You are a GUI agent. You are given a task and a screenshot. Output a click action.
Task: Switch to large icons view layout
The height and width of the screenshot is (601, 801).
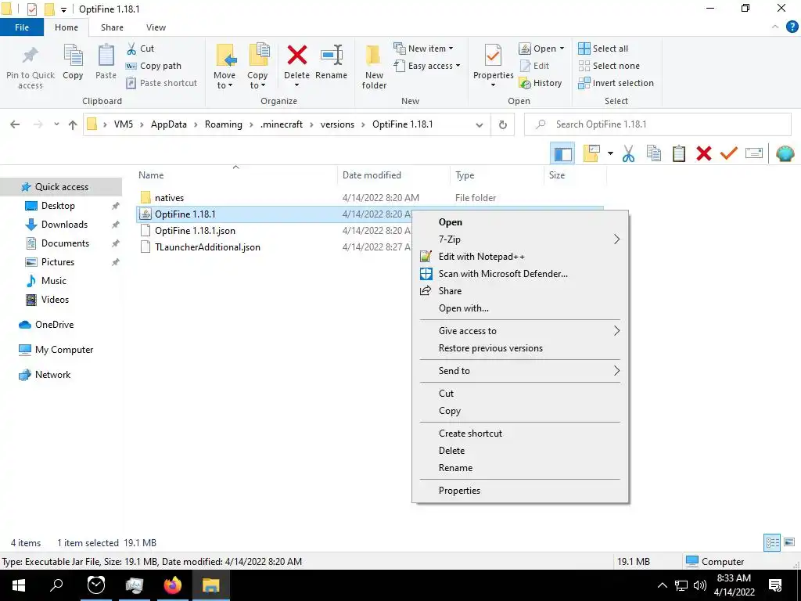[789, 542]
